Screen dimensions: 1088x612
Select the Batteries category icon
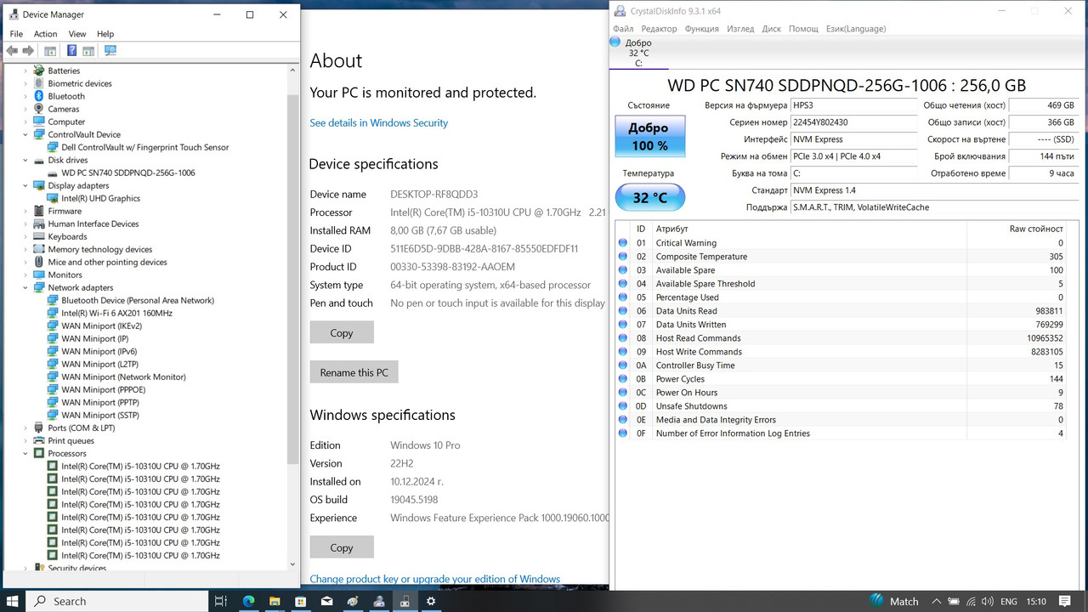39,71
